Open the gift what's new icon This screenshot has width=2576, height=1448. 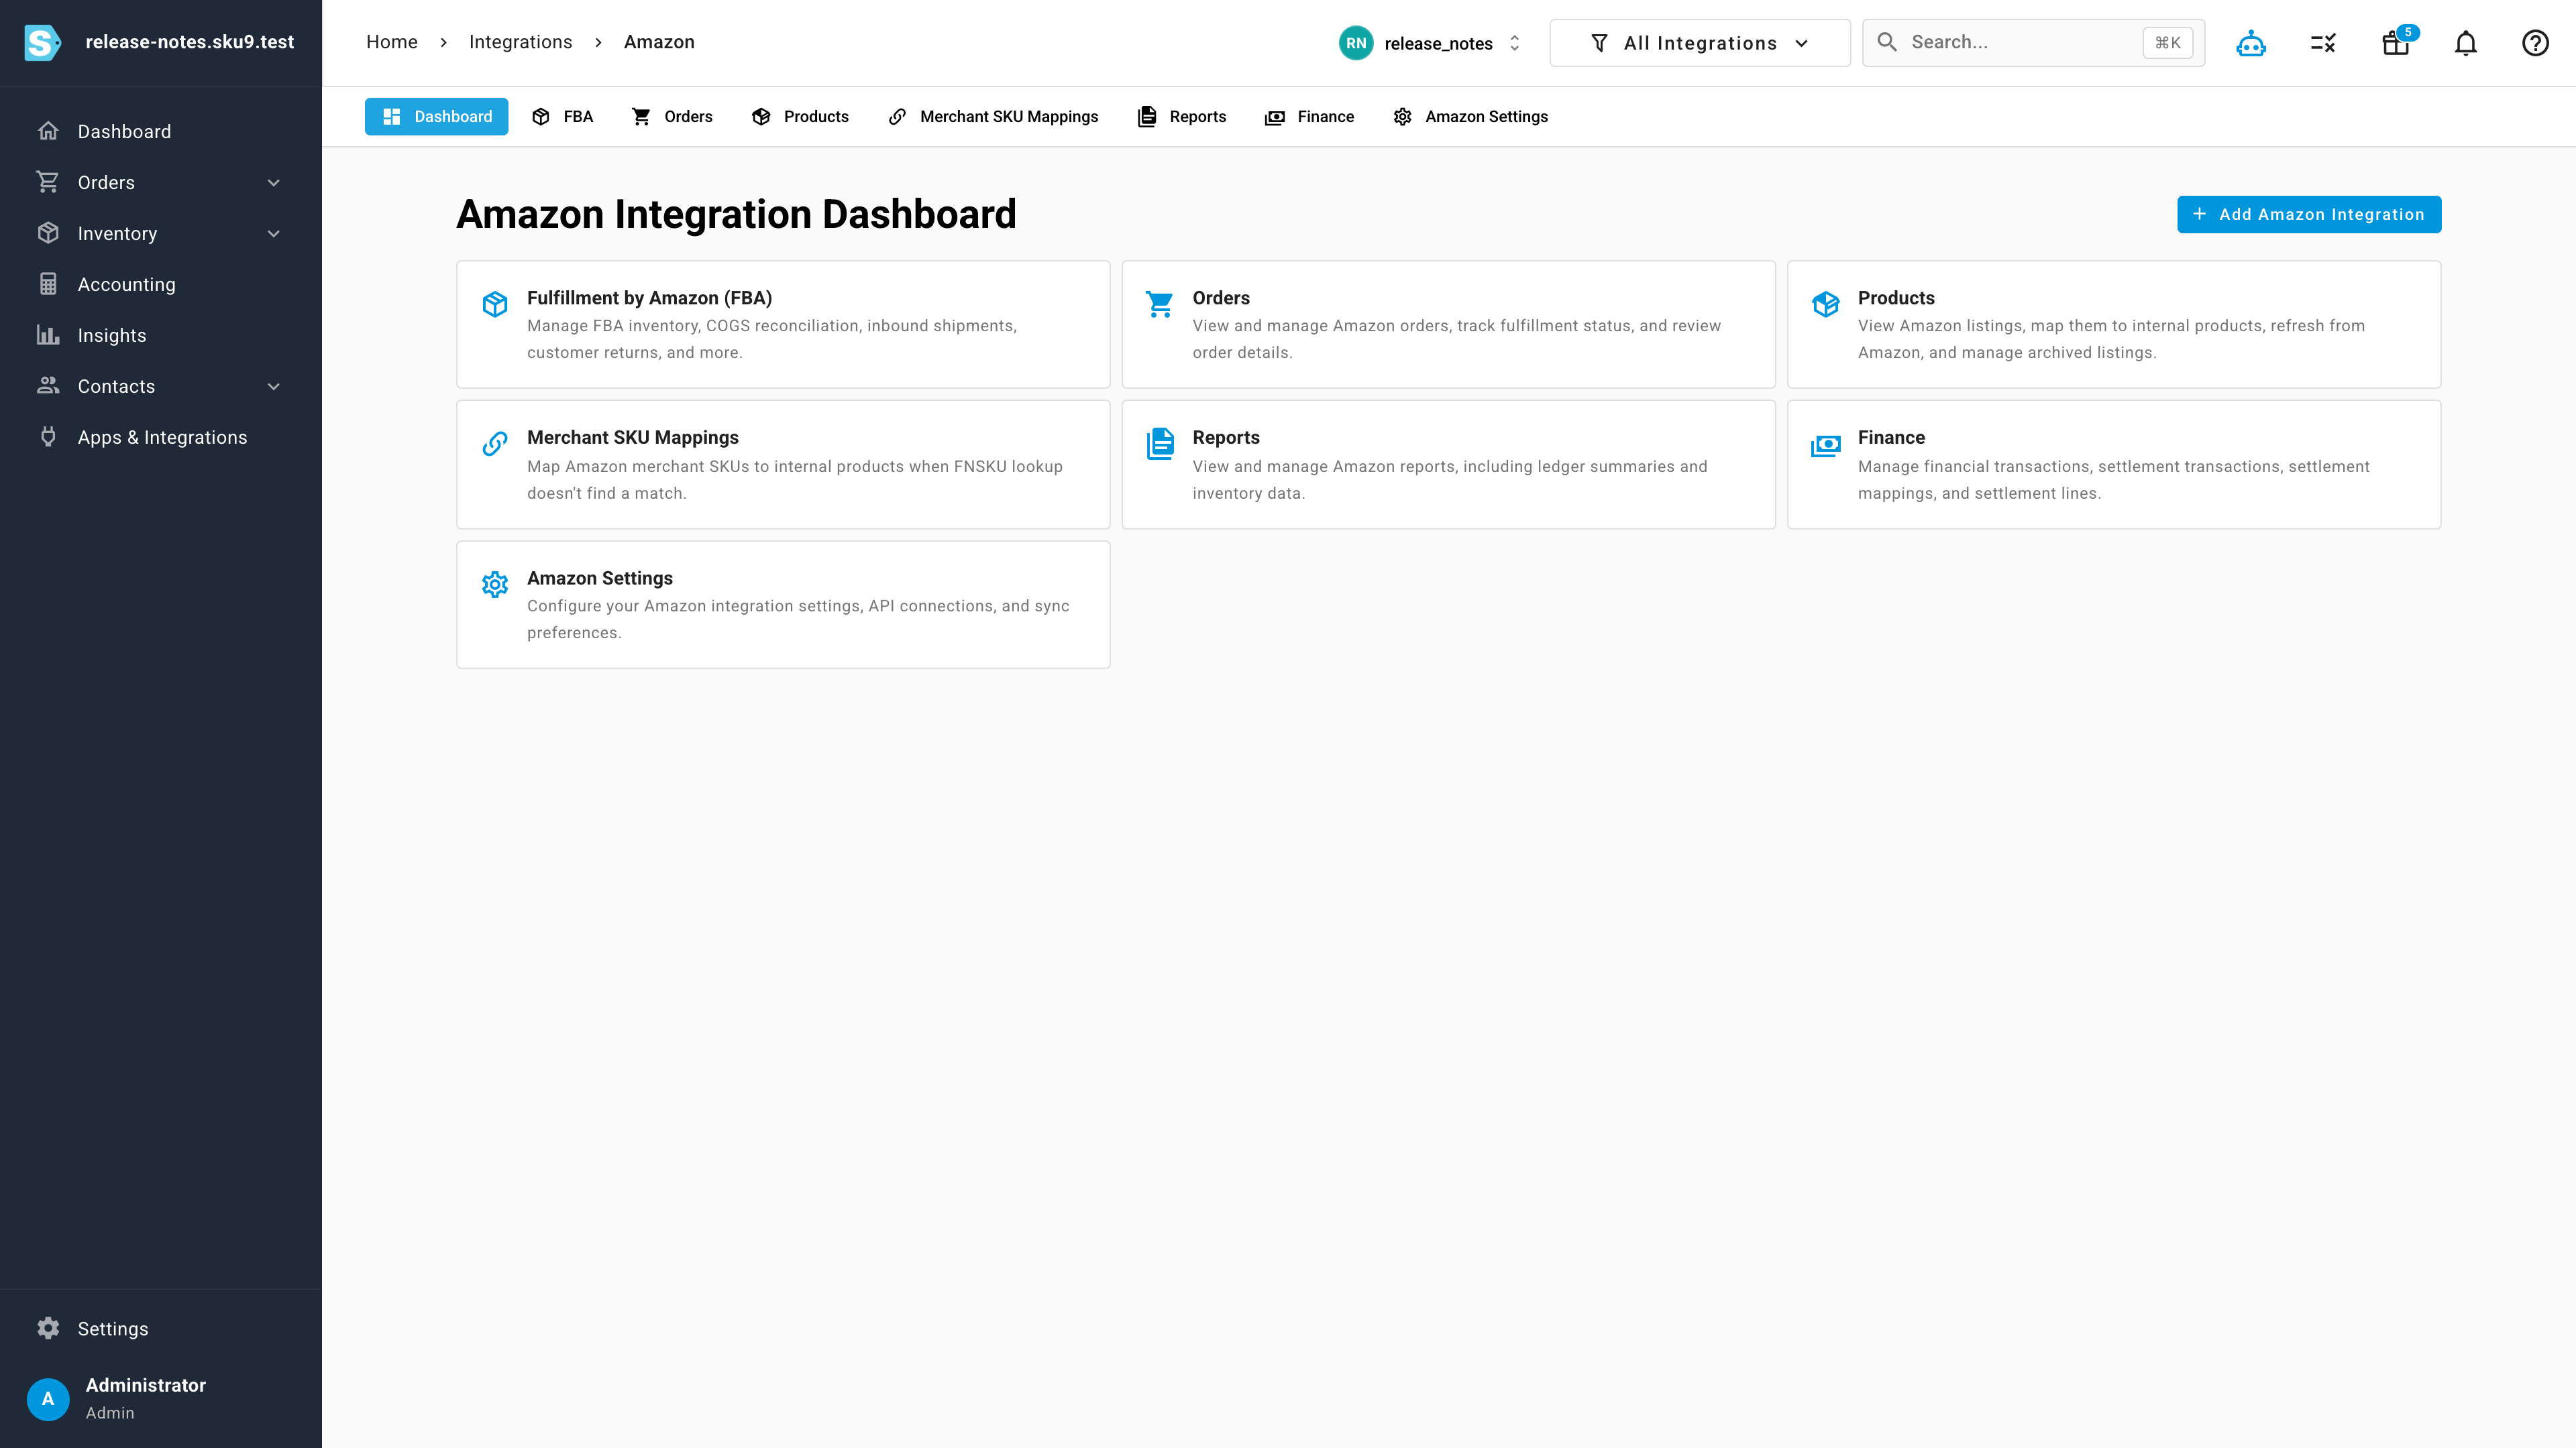[2395, 43]
